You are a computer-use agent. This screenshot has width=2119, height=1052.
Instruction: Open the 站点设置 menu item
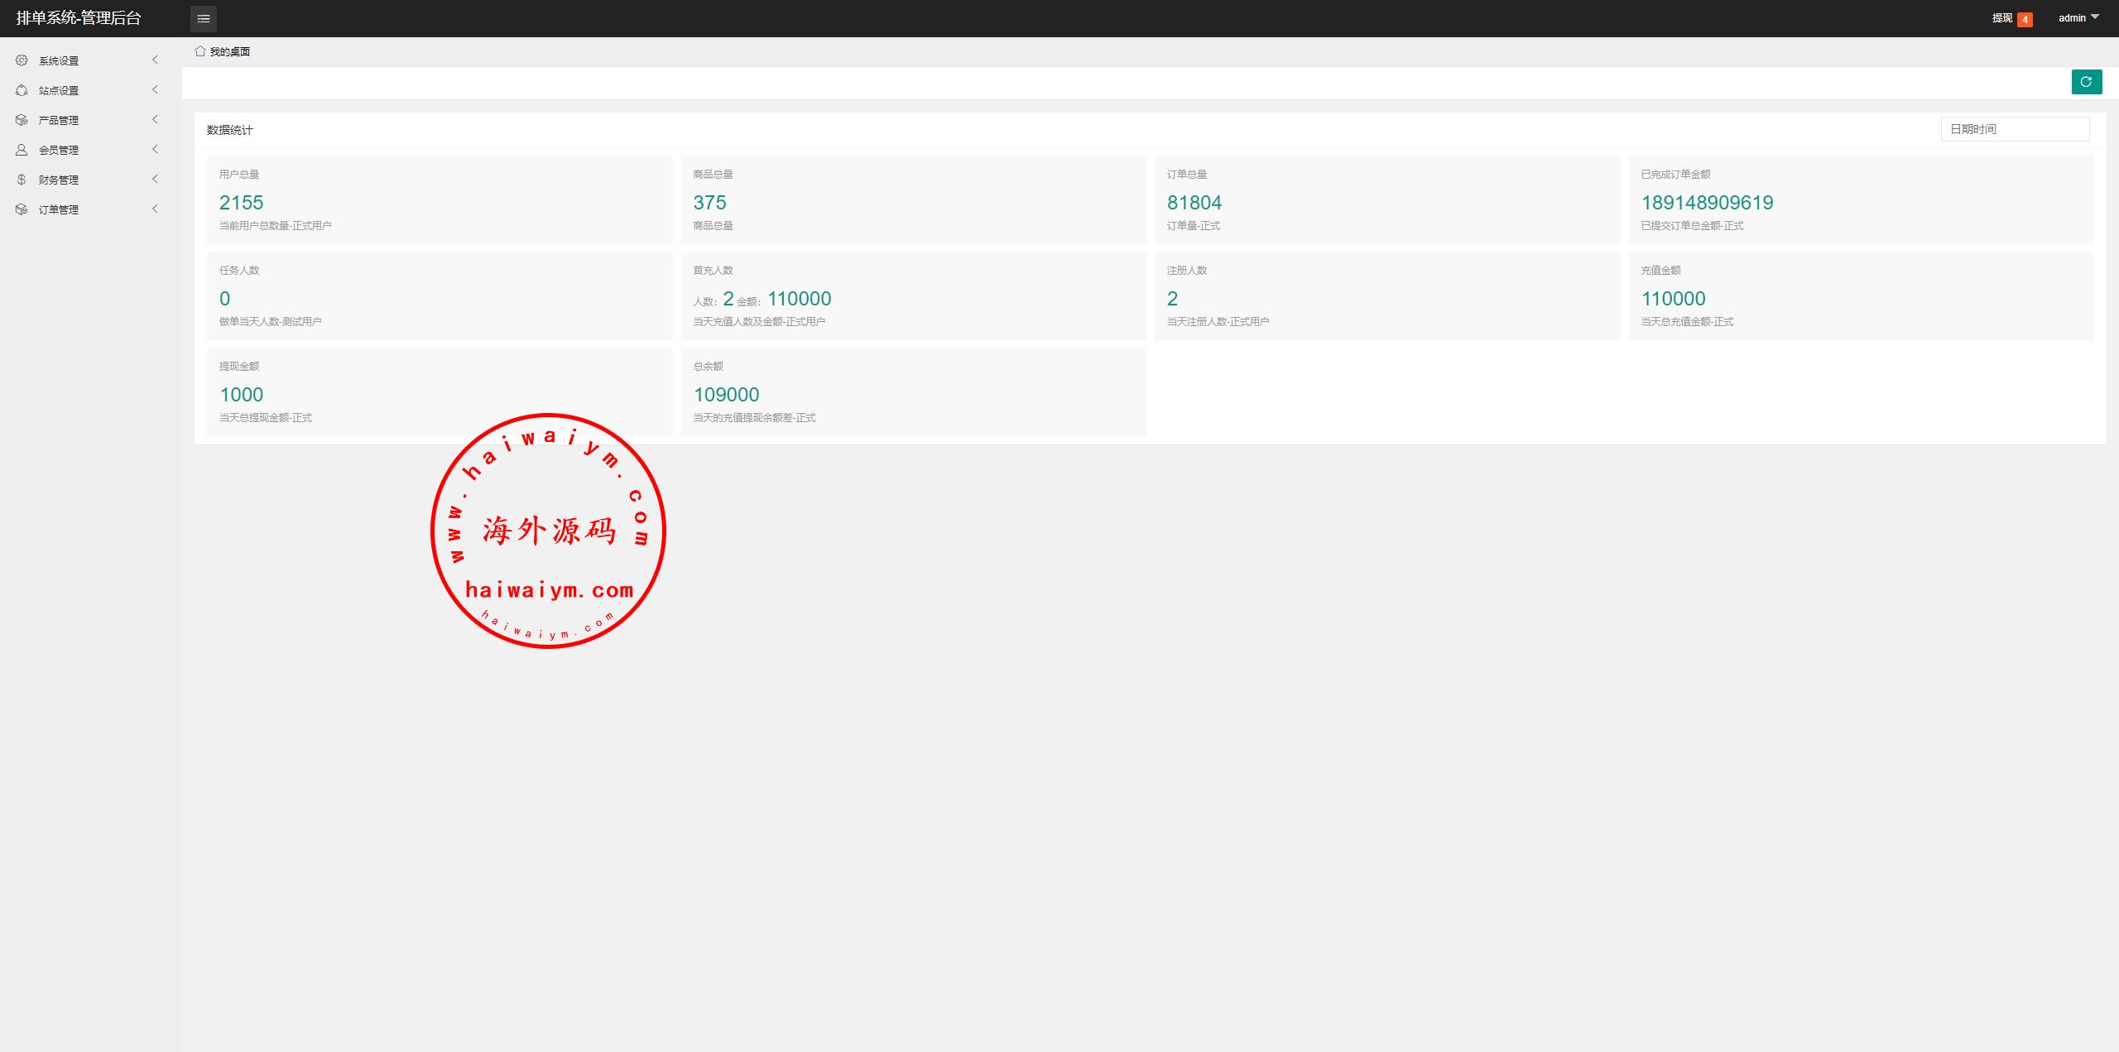tap(59, 90)
